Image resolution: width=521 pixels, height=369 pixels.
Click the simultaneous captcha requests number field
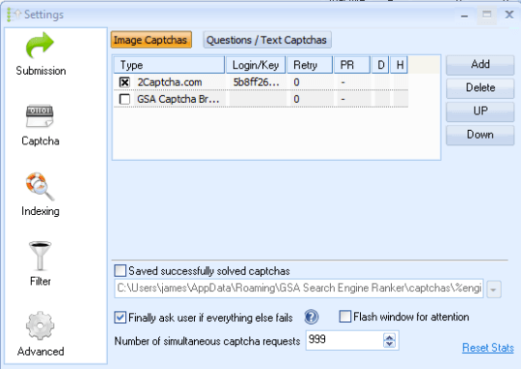344,340
